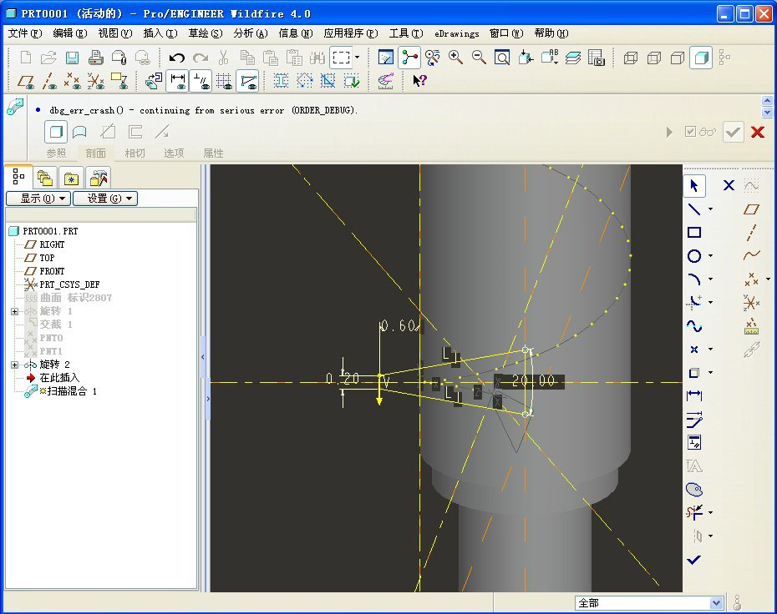
Task: Open the 剖面 dashboard tab
Action: pos(95,153)
